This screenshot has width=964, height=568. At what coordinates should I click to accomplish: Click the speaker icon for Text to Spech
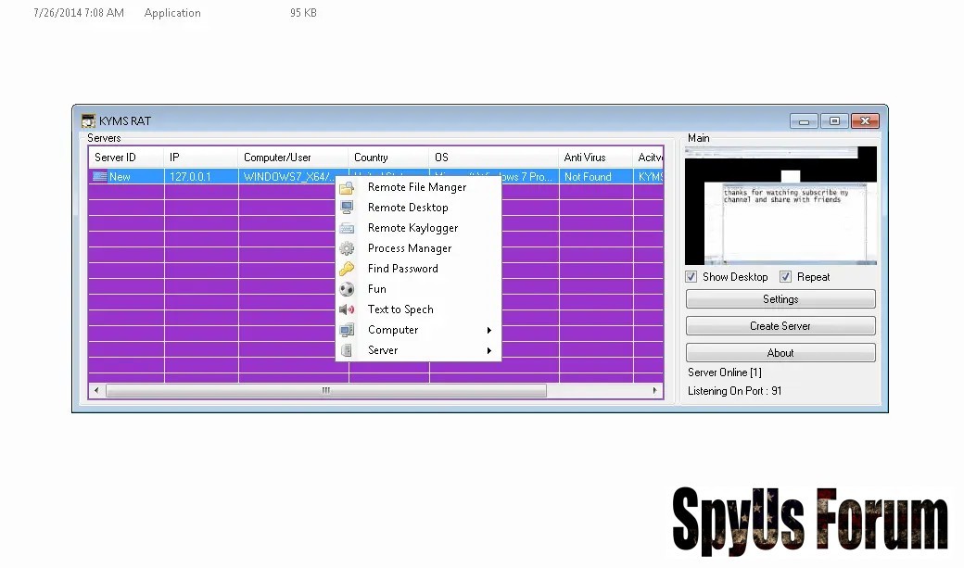pos(347,309)
